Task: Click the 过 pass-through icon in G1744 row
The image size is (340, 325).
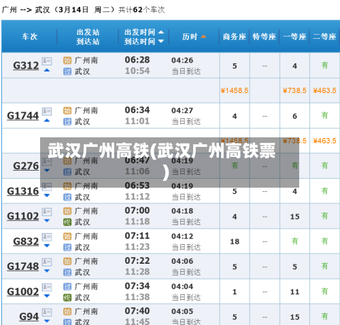Action: click(x=67, y=122)
